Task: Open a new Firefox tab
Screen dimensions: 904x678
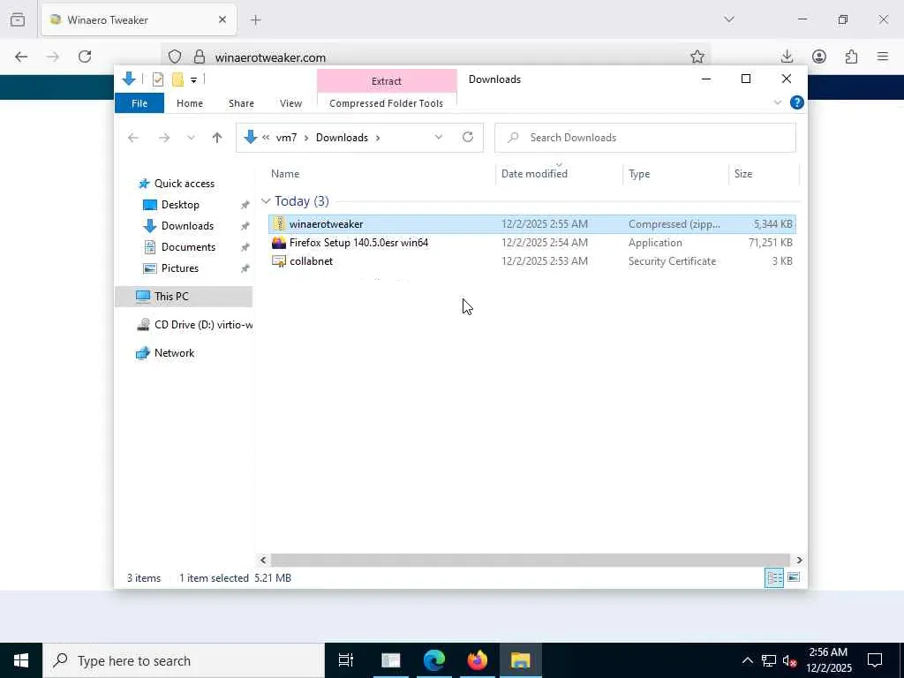Action: [256, 20]
